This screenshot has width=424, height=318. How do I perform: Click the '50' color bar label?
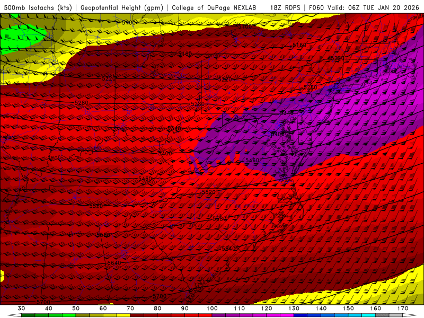point(76,308)
